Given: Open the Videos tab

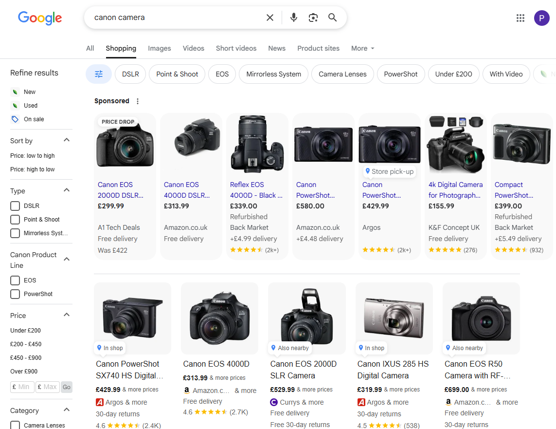Looking at the screenshot, I should click(x=194, y=48).
